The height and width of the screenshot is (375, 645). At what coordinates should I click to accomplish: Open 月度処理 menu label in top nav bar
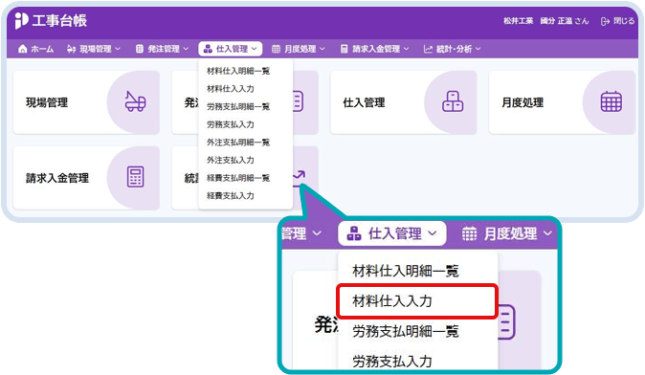(300, 49)
